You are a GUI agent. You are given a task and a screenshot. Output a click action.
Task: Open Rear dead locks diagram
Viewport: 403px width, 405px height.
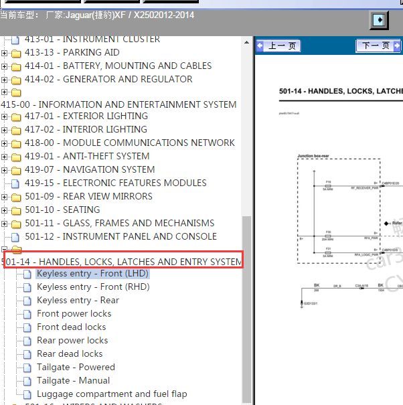(x=70, y=354)
